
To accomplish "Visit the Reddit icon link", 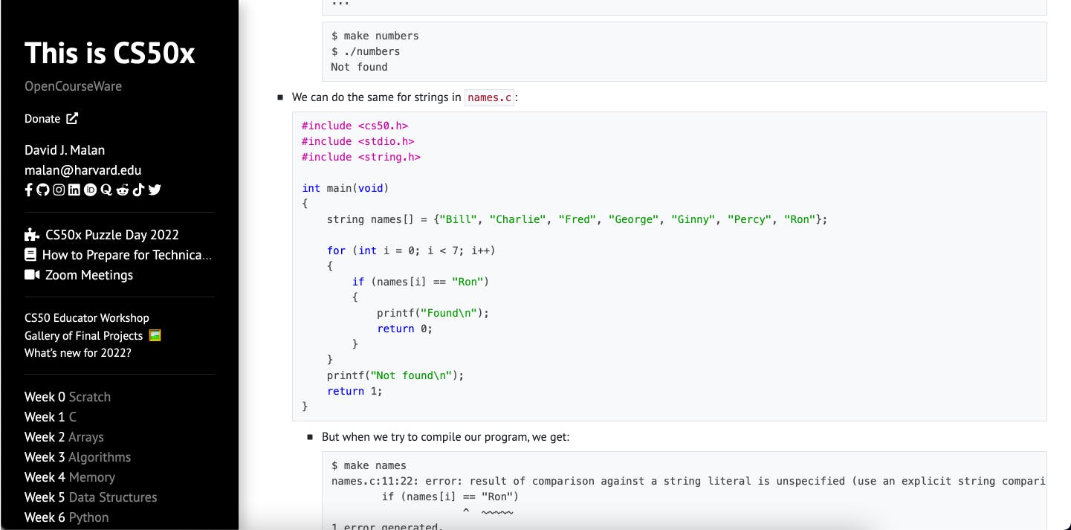I will point(122,190).
